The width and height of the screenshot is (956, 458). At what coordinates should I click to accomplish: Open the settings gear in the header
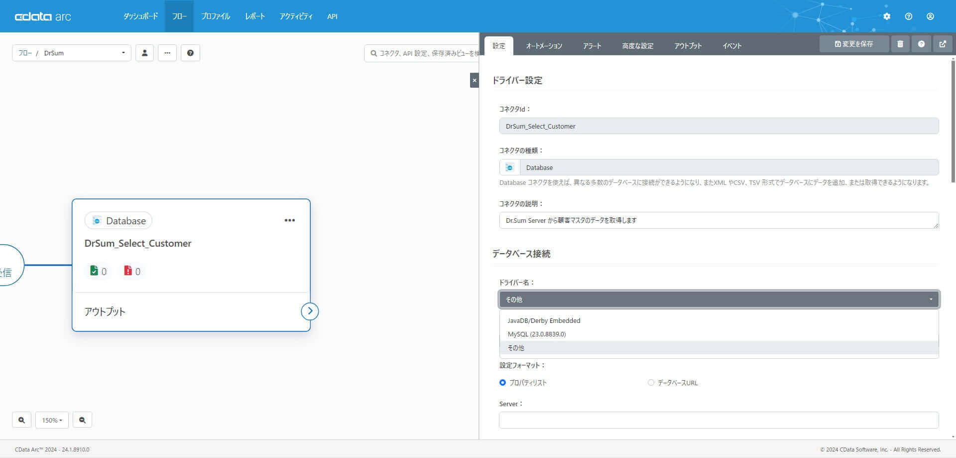click(887, 16)
